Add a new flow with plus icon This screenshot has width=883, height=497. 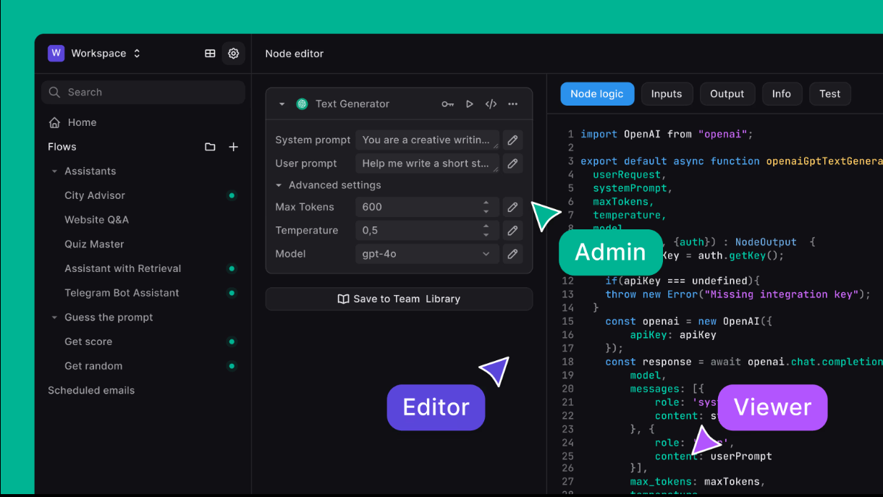pos(233,147)
